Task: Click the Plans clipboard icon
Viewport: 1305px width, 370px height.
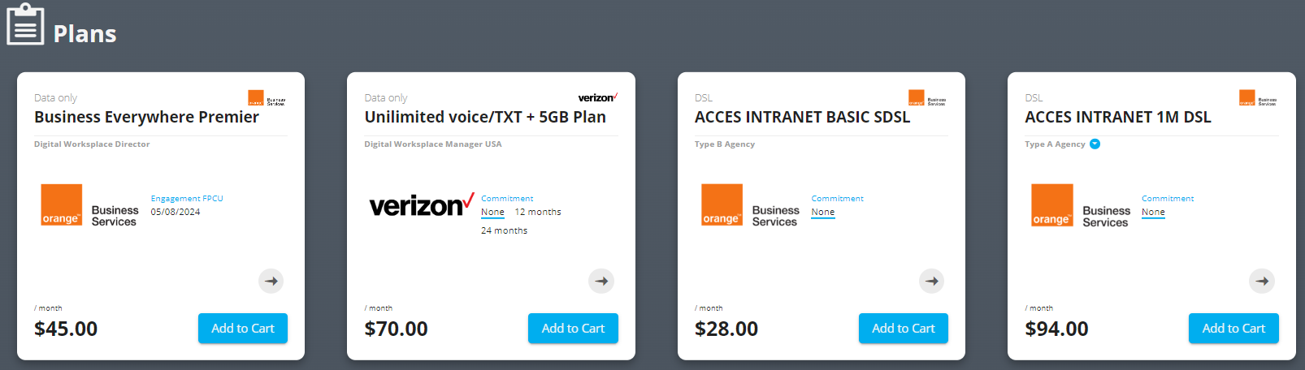Action: pyautogui.click(x=25, y=24)
